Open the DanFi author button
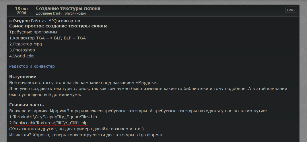Viewport: 307px width, 142px height. coord(291,10)
